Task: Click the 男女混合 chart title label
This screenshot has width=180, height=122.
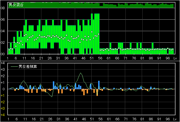Action: [x=16, y=5]
